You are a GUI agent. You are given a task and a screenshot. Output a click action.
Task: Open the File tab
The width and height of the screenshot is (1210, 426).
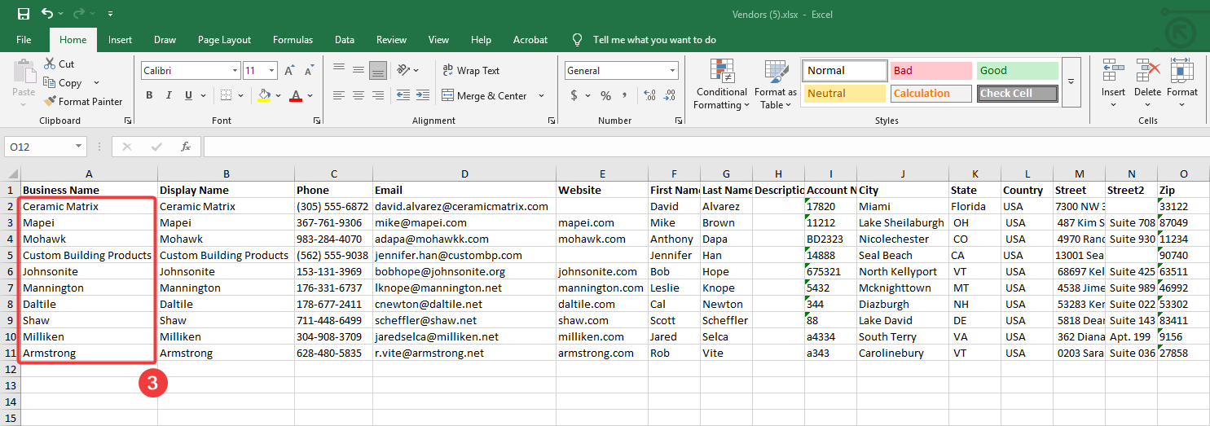point(24,40)
